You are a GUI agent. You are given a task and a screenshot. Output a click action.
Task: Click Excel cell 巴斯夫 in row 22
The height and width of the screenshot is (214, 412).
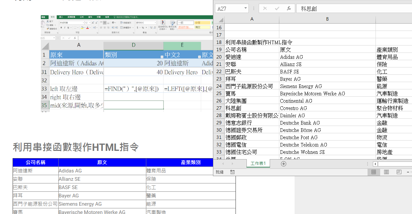click(x=252, y=71)
